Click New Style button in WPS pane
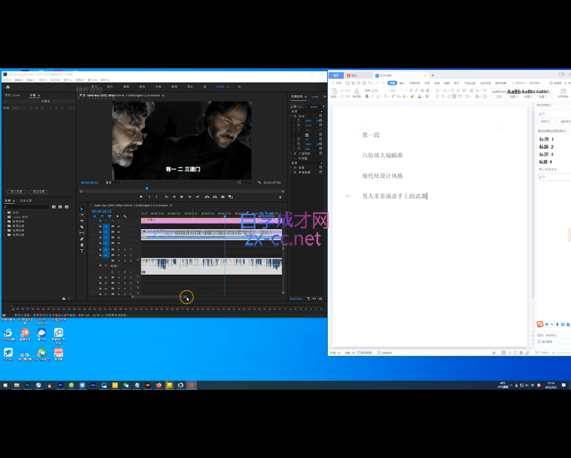 coord(547,121)
